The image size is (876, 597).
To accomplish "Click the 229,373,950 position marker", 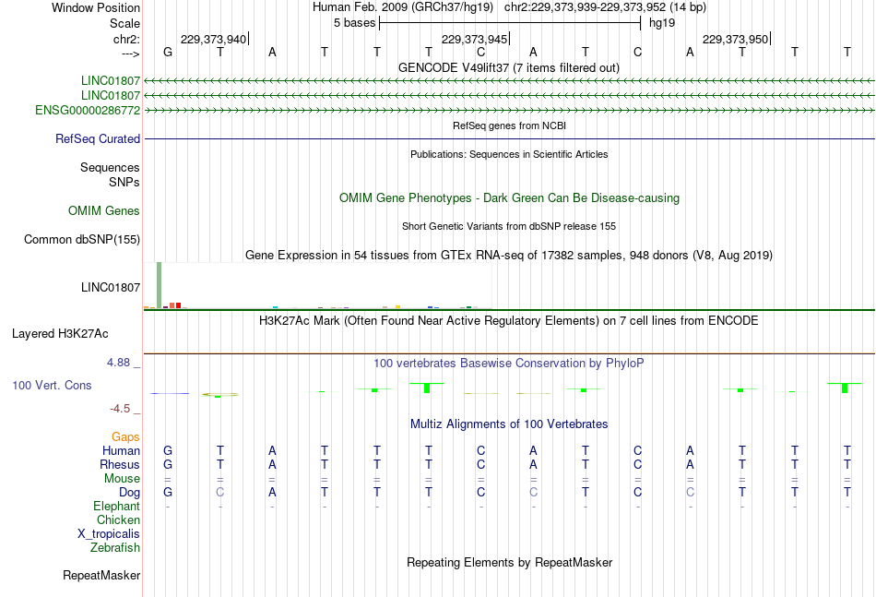I will click(737, 39).
